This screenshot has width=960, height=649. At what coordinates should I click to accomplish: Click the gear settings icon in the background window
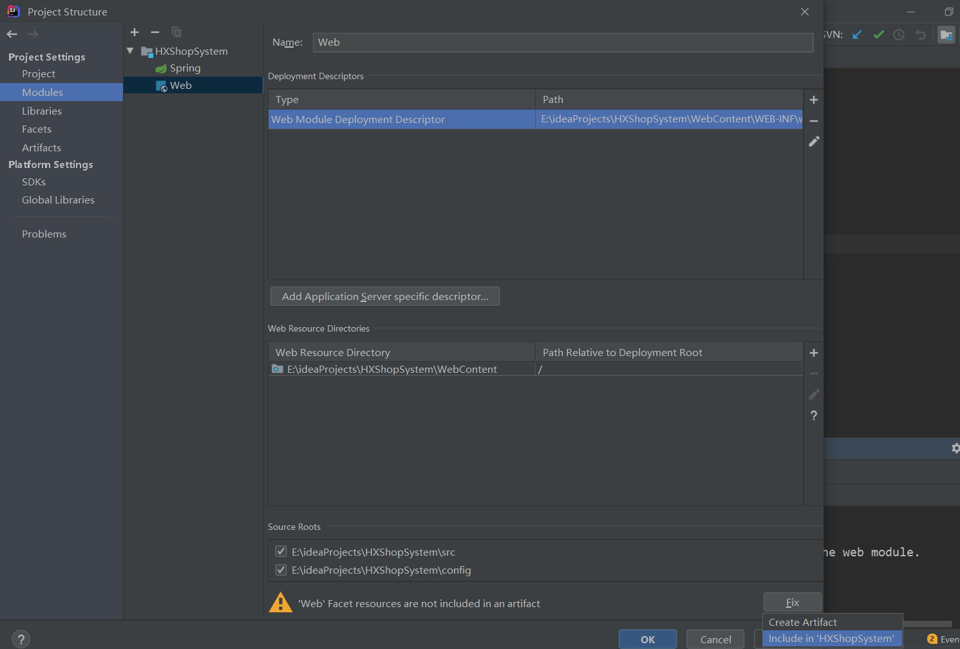(x=955, y=448)
